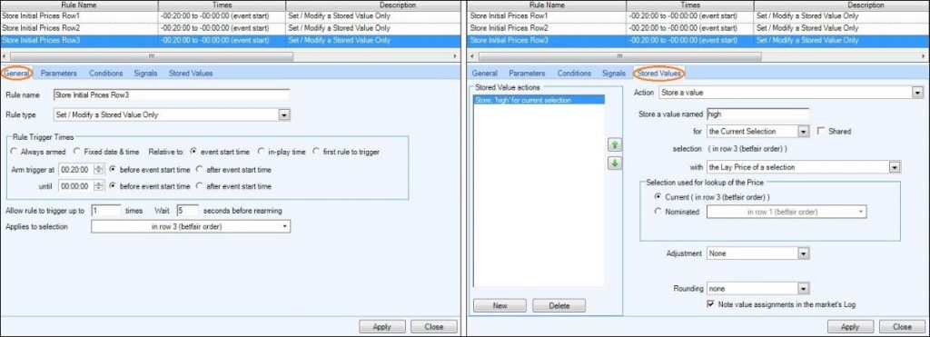This screenshot has height=337, width=930.
Task: Click the trigger times count field
Action: (x=106, y=211)
